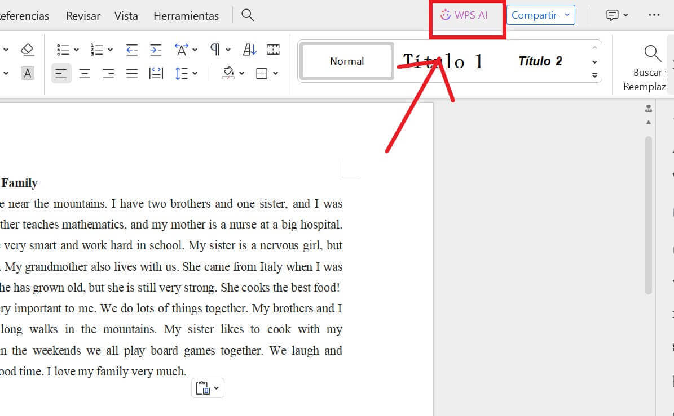Open the Revisar tab
This screenshot has width=674, height=416.
point(83,16)
